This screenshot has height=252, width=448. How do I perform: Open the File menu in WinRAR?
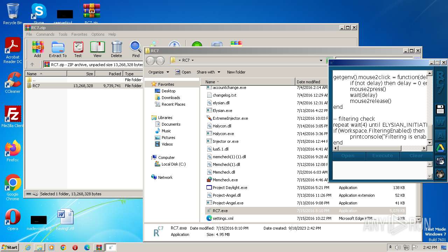29,34
